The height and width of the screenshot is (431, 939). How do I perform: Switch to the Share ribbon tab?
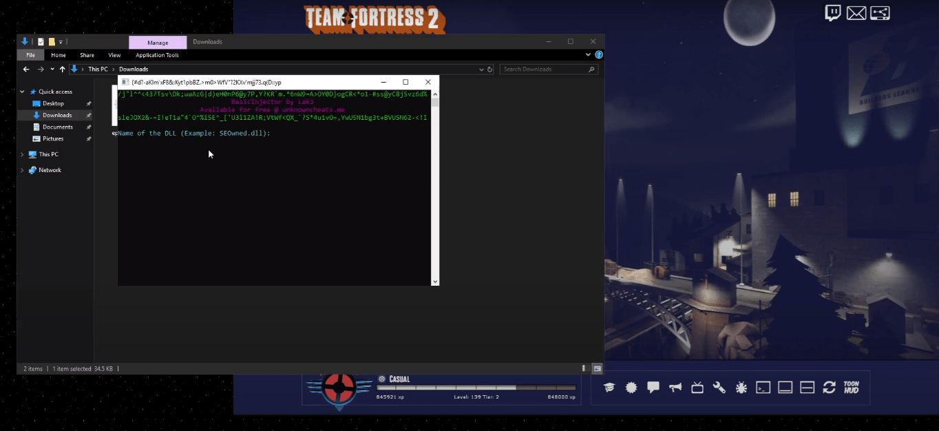[x=87, y=55]
